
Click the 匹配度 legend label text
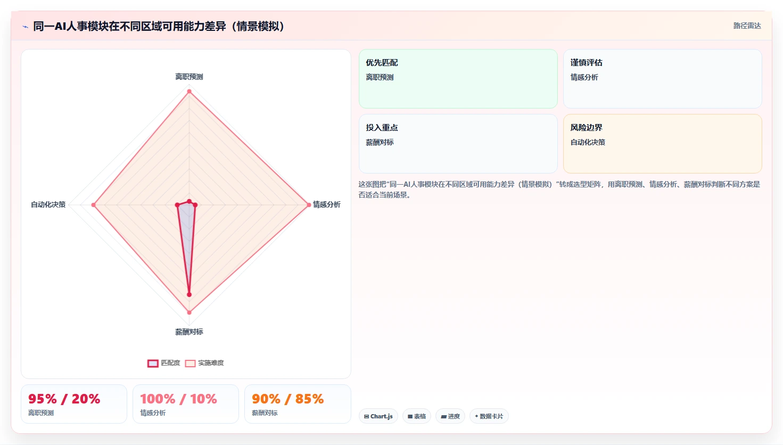pos(170,363)
